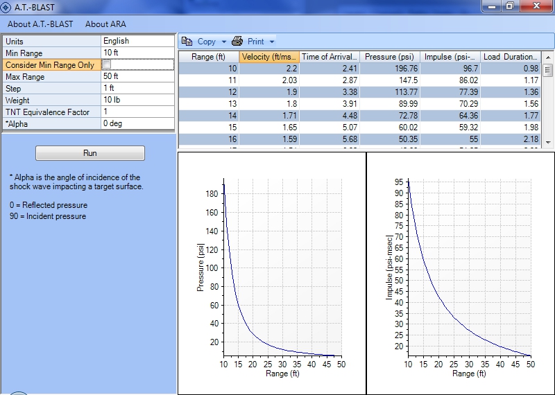Screen dimensions: 555x395
Task: Toggle the Consider Min Range Only checkbox
Action: pyautogui.click(x=107, y=64)
